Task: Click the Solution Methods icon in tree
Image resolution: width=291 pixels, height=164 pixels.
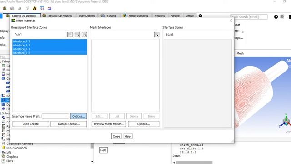Action: (x=3, y=118)
